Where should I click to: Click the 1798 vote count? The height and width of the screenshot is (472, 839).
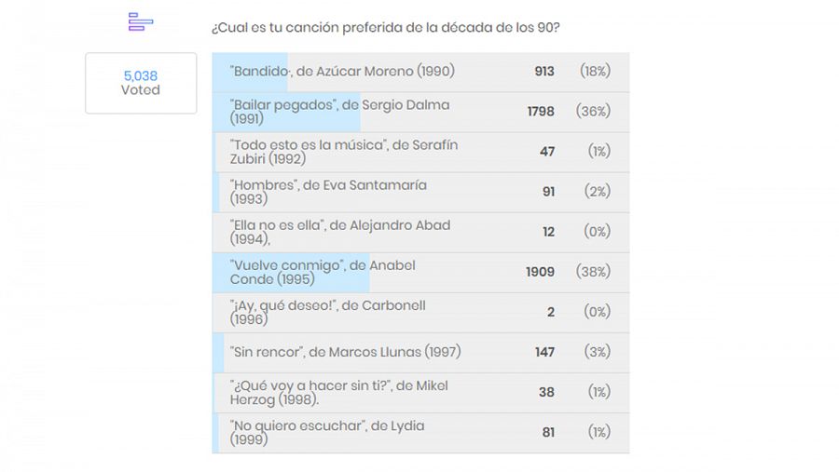[541, 112]
